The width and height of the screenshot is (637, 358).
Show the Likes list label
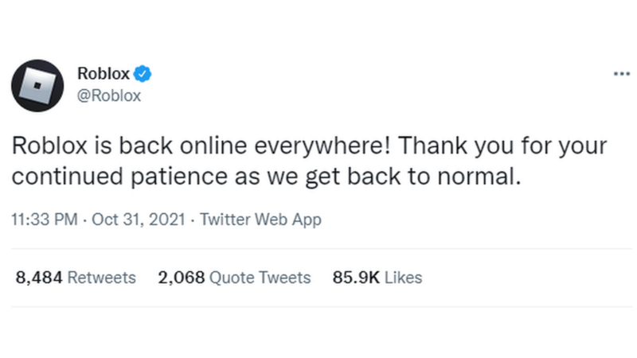click(402, 278)
